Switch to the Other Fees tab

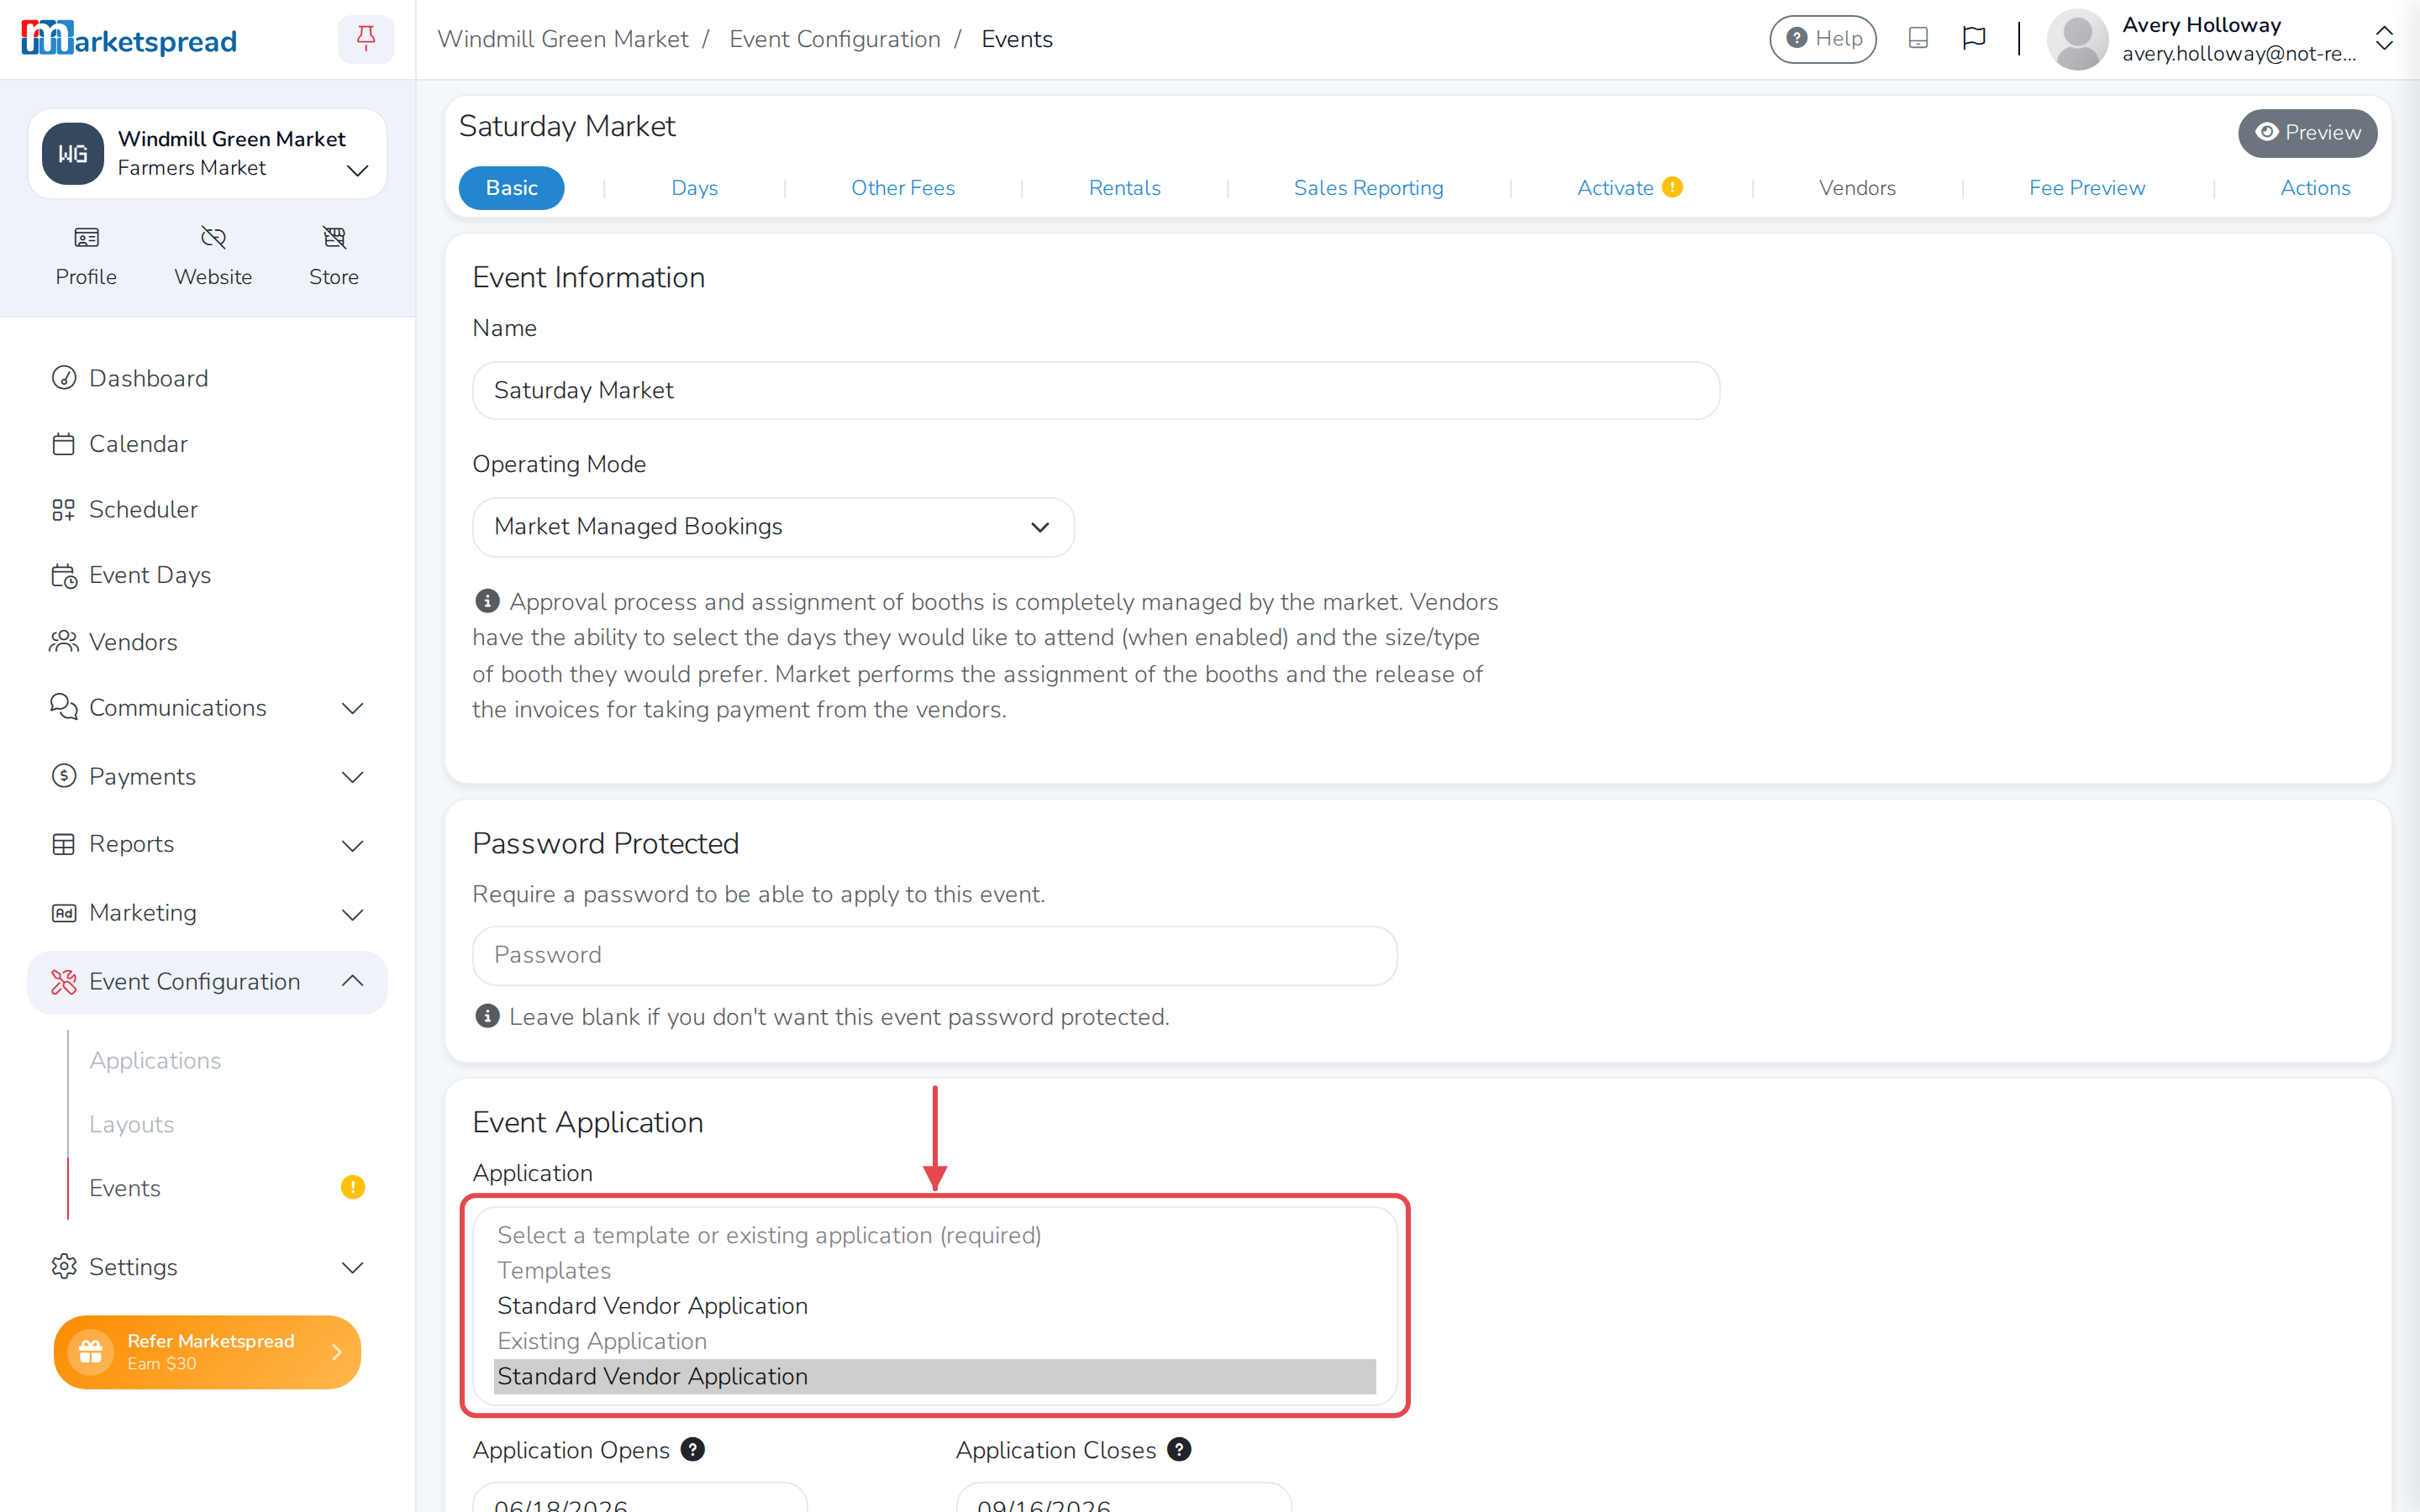(902, 187)
